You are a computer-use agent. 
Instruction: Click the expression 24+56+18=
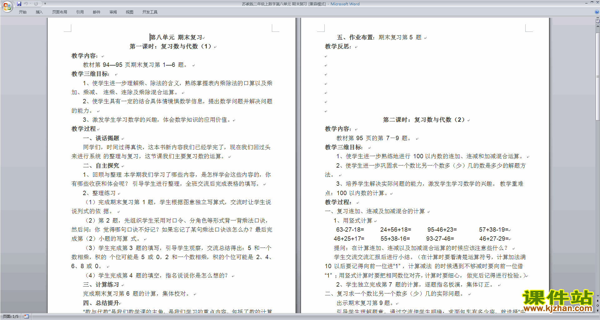396,229
